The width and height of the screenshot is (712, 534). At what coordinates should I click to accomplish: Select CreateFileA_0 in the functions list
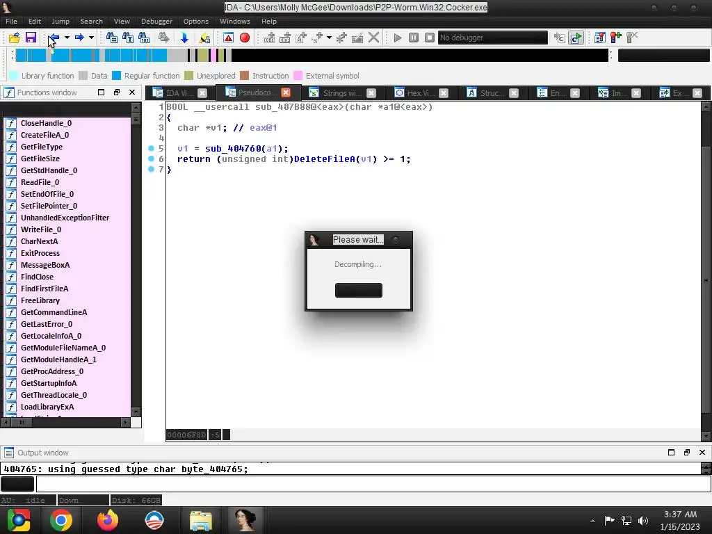click(67, 135)
